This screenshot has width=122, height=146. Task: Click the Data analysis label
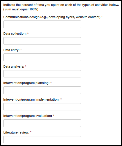(14, 66)
